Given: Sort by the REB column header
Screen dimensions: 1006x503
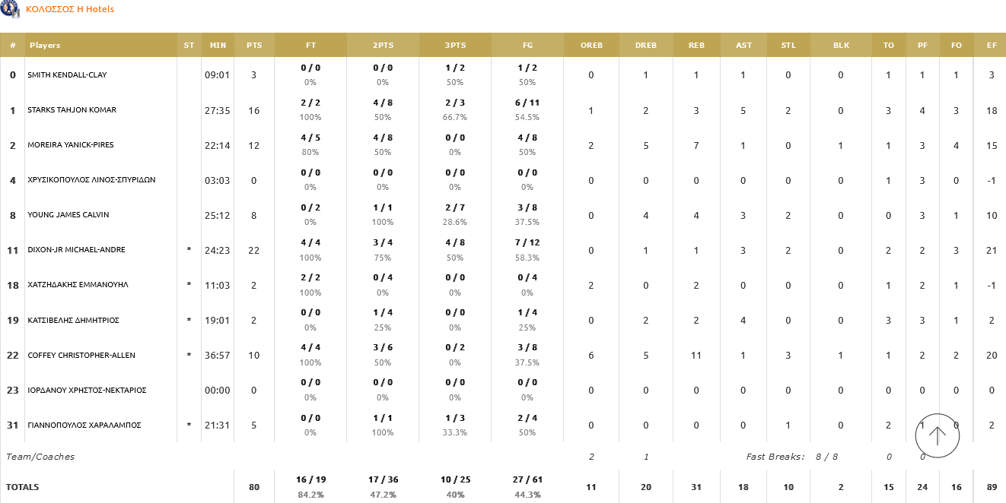Looking at the screenshot, I should pos(696,46).
